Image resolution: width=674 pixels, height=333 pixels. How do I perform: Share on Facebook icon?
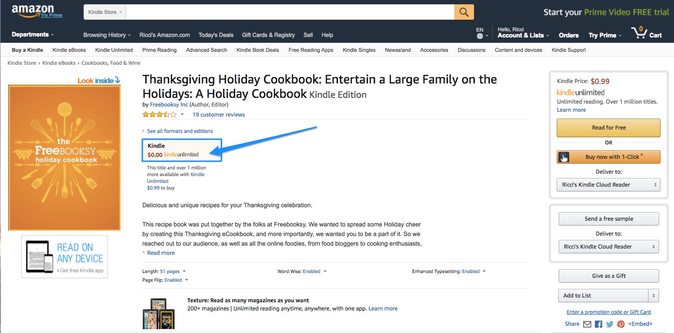pyautogui.click(x=599, y=324)
